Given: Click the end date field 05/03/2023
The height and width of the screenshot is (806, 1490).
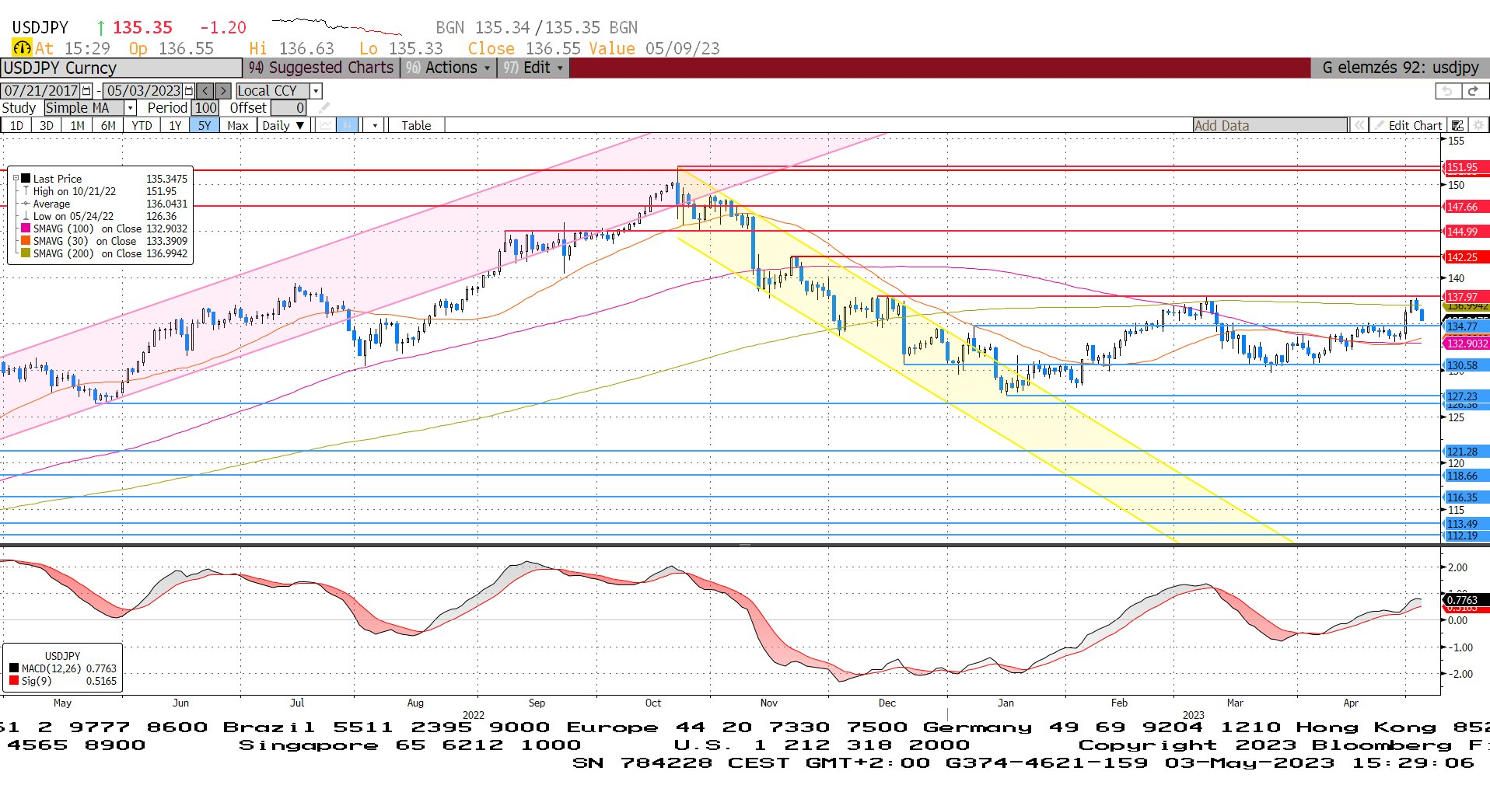Looking at the screenshot, I should [x=143, y=91].
